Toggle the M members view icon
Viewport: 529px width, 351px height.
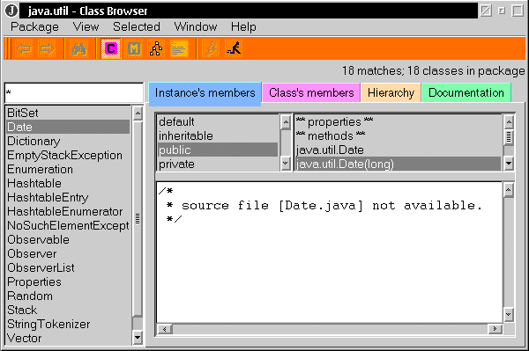[x=134, y=49]
